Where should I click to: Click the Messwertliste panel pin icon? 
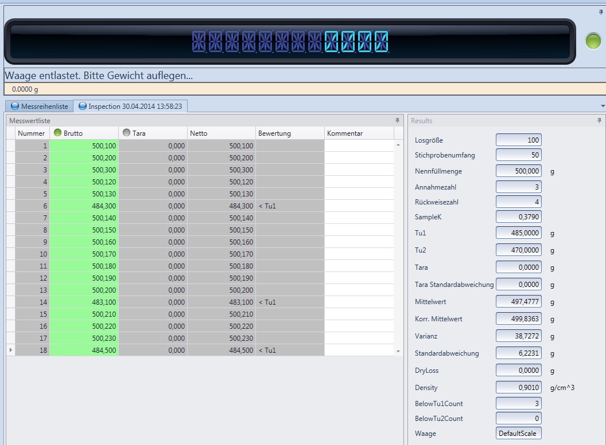point(397,121)
